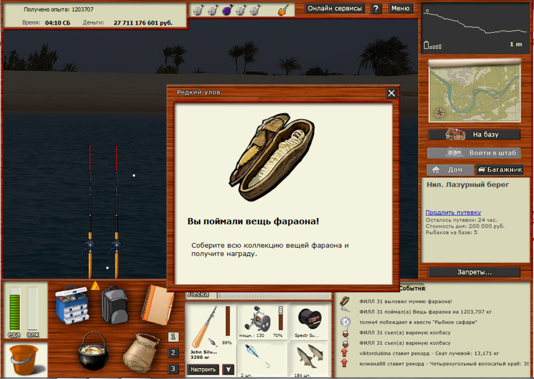
Task: Click the Дом button
Action: pos(450,170)
